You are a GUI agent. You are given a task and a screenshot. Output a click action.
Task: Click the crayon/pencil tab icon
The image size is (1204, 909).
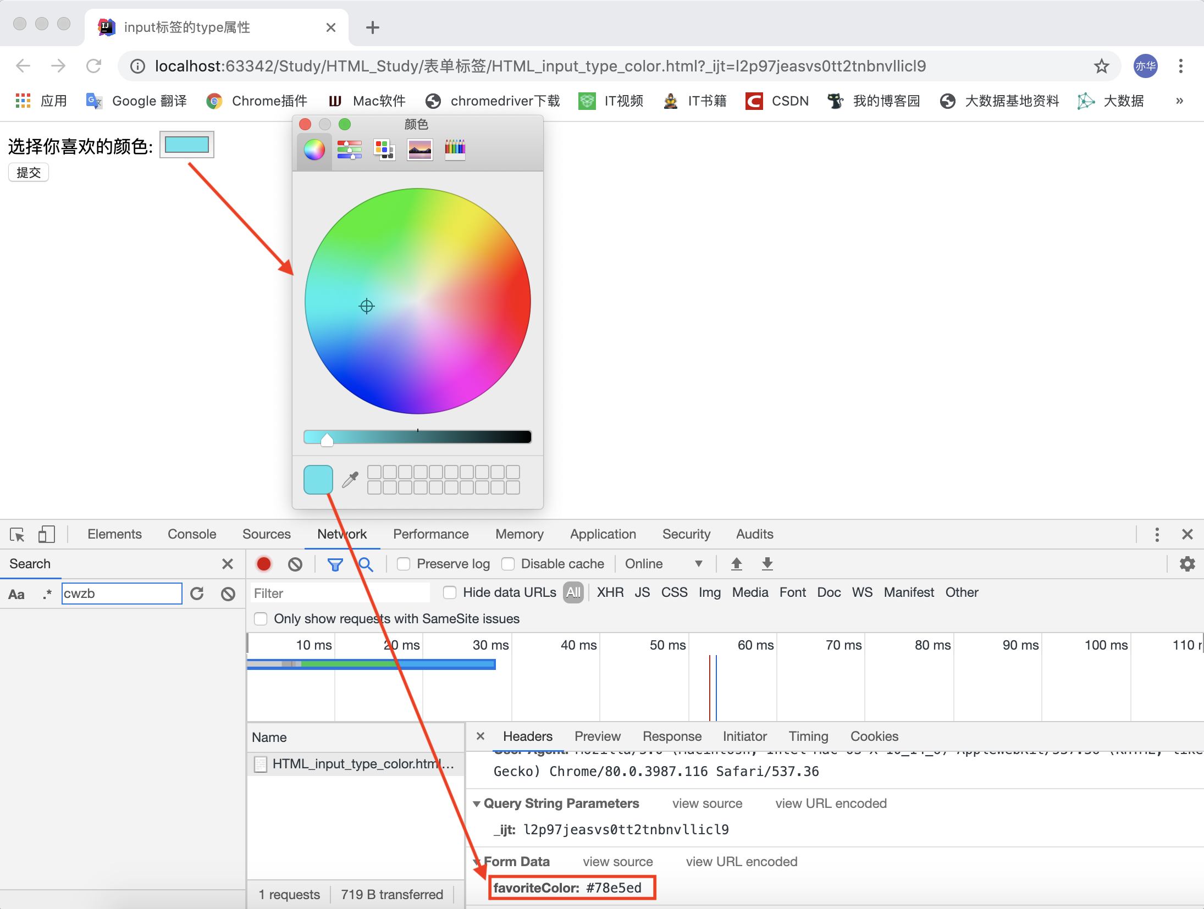click(x=454, y=150)
